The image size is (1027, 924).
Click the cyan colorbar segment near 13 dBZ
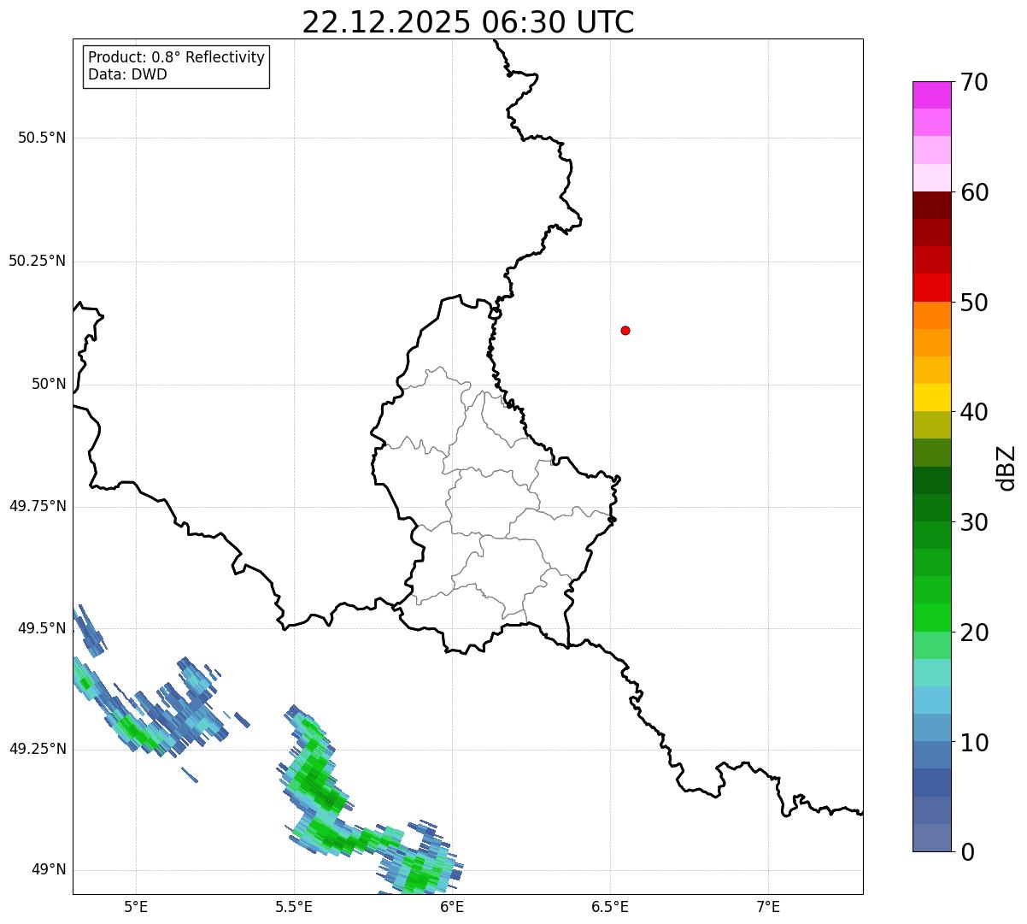click(931, 701)
